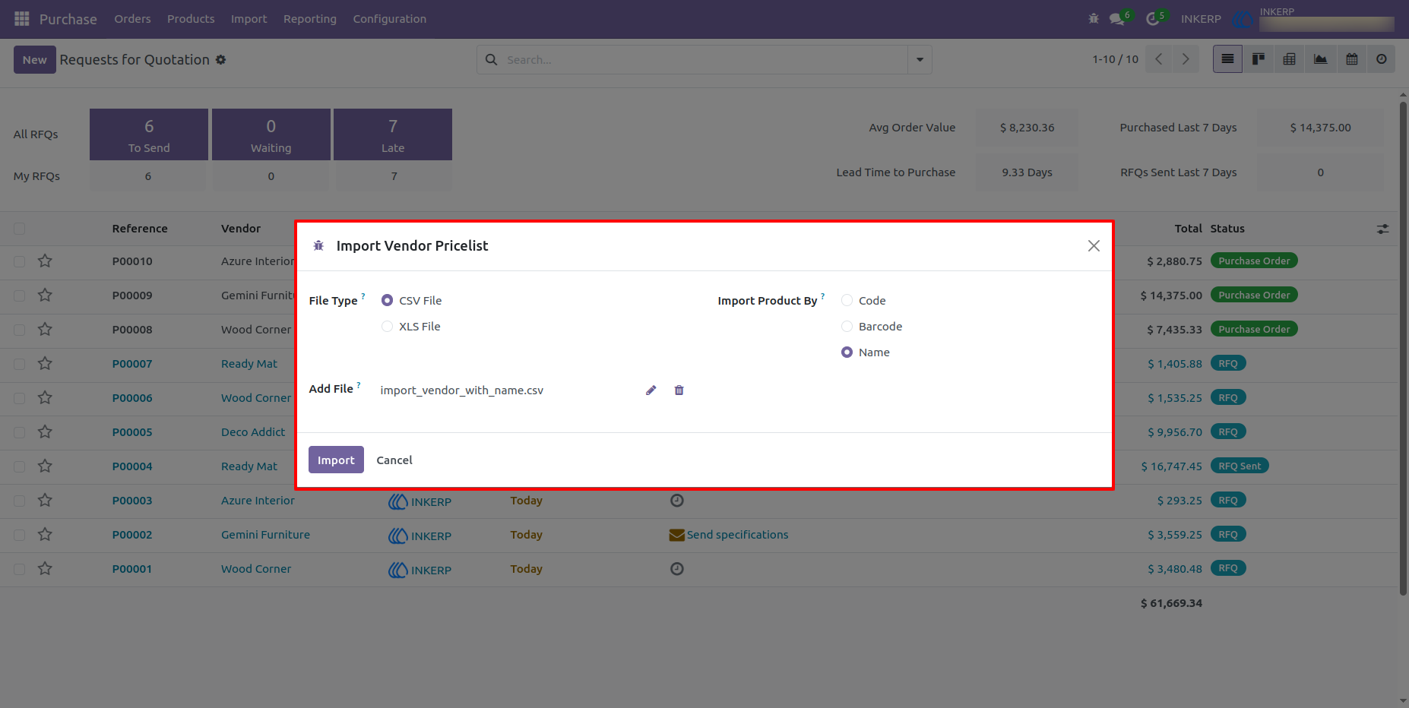Open the Reporting menu
1409x708 pixels.
(x=310, y=19)
